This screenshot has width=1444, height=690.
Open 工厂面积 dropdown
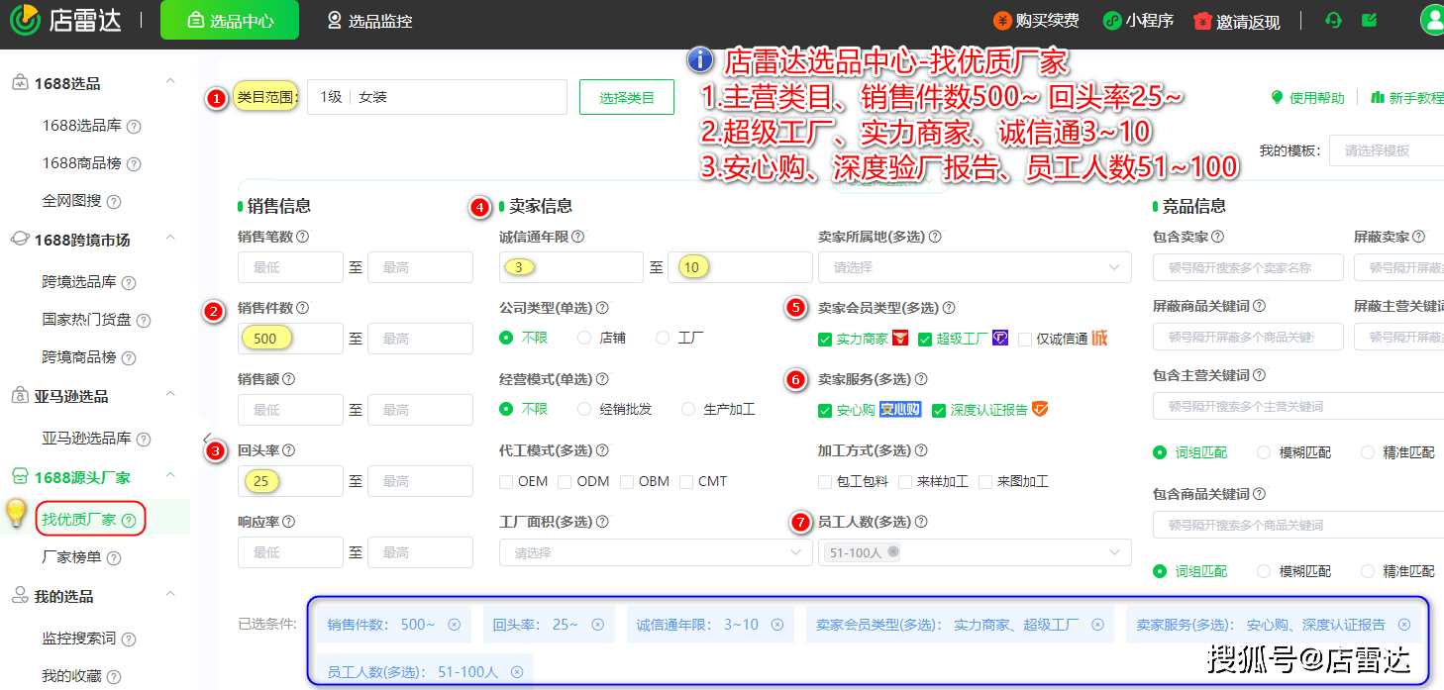(x=656, y=552)
